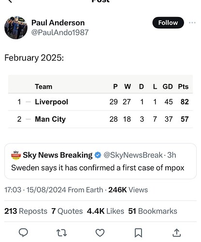Open the @SkyNewsBreak handle link
201x242 pixels.
(x=133, y=155)
